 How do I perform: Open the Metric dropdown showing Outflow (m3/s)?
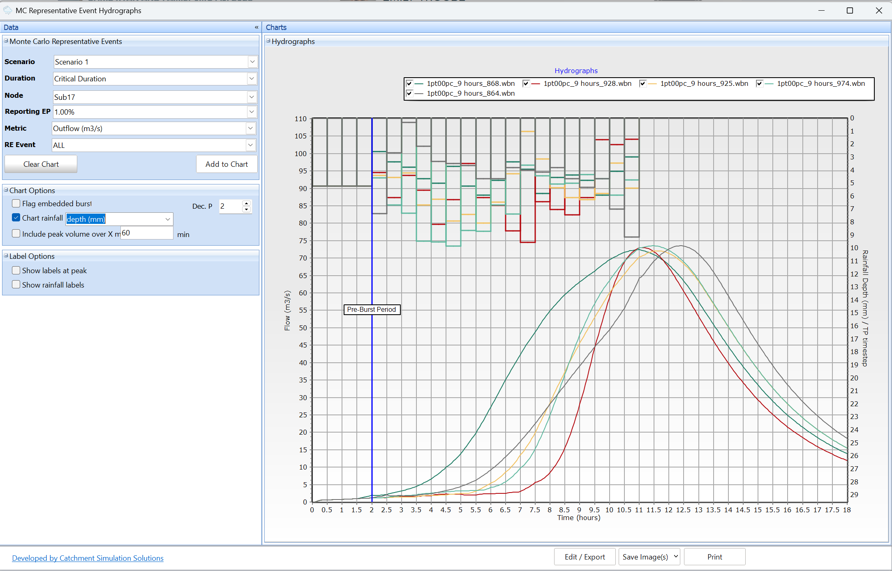(x=250, y=128)
